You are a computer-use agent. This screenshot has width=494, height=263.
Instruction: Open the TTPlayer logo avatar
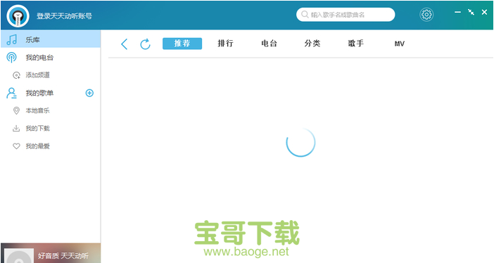tap(18, 15)
